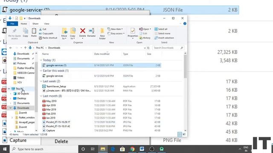Click the blue Help question icon
This screenshot has width=273, height=153.
185,24
